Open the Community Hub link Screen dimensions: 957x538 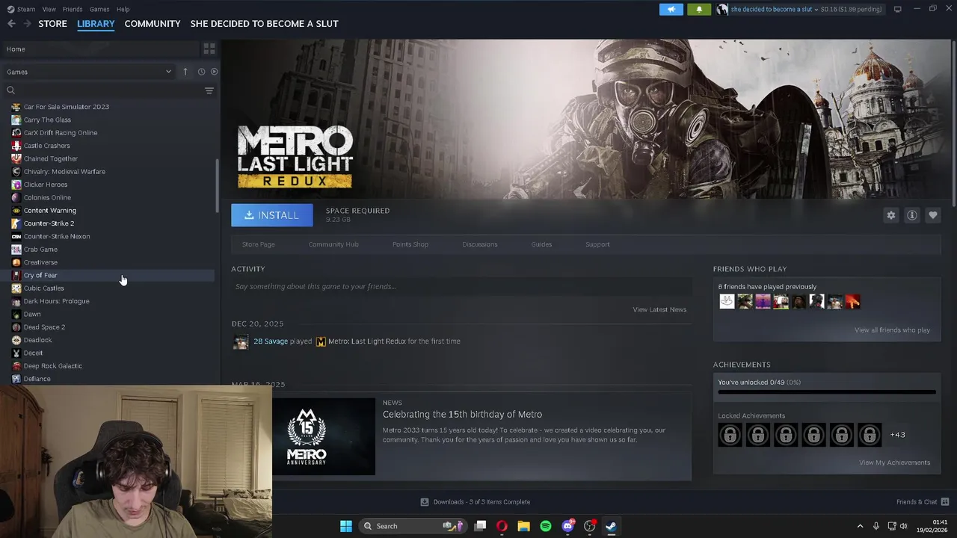(x=333, y=244)
